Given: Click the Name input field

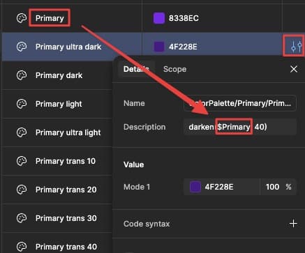Looking at the screenshot, I should coord(240,103).
